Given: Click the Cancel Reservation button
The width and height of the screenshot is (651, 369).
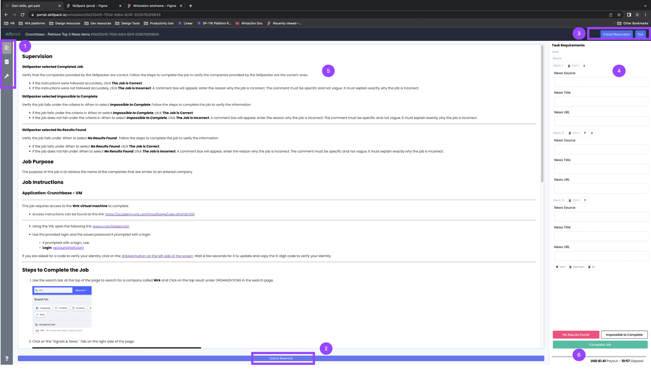Looking at the screenshot, I should (x=616, y=34).
